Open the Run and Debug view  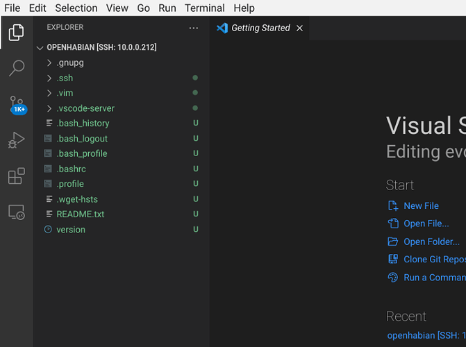point(17,140)
